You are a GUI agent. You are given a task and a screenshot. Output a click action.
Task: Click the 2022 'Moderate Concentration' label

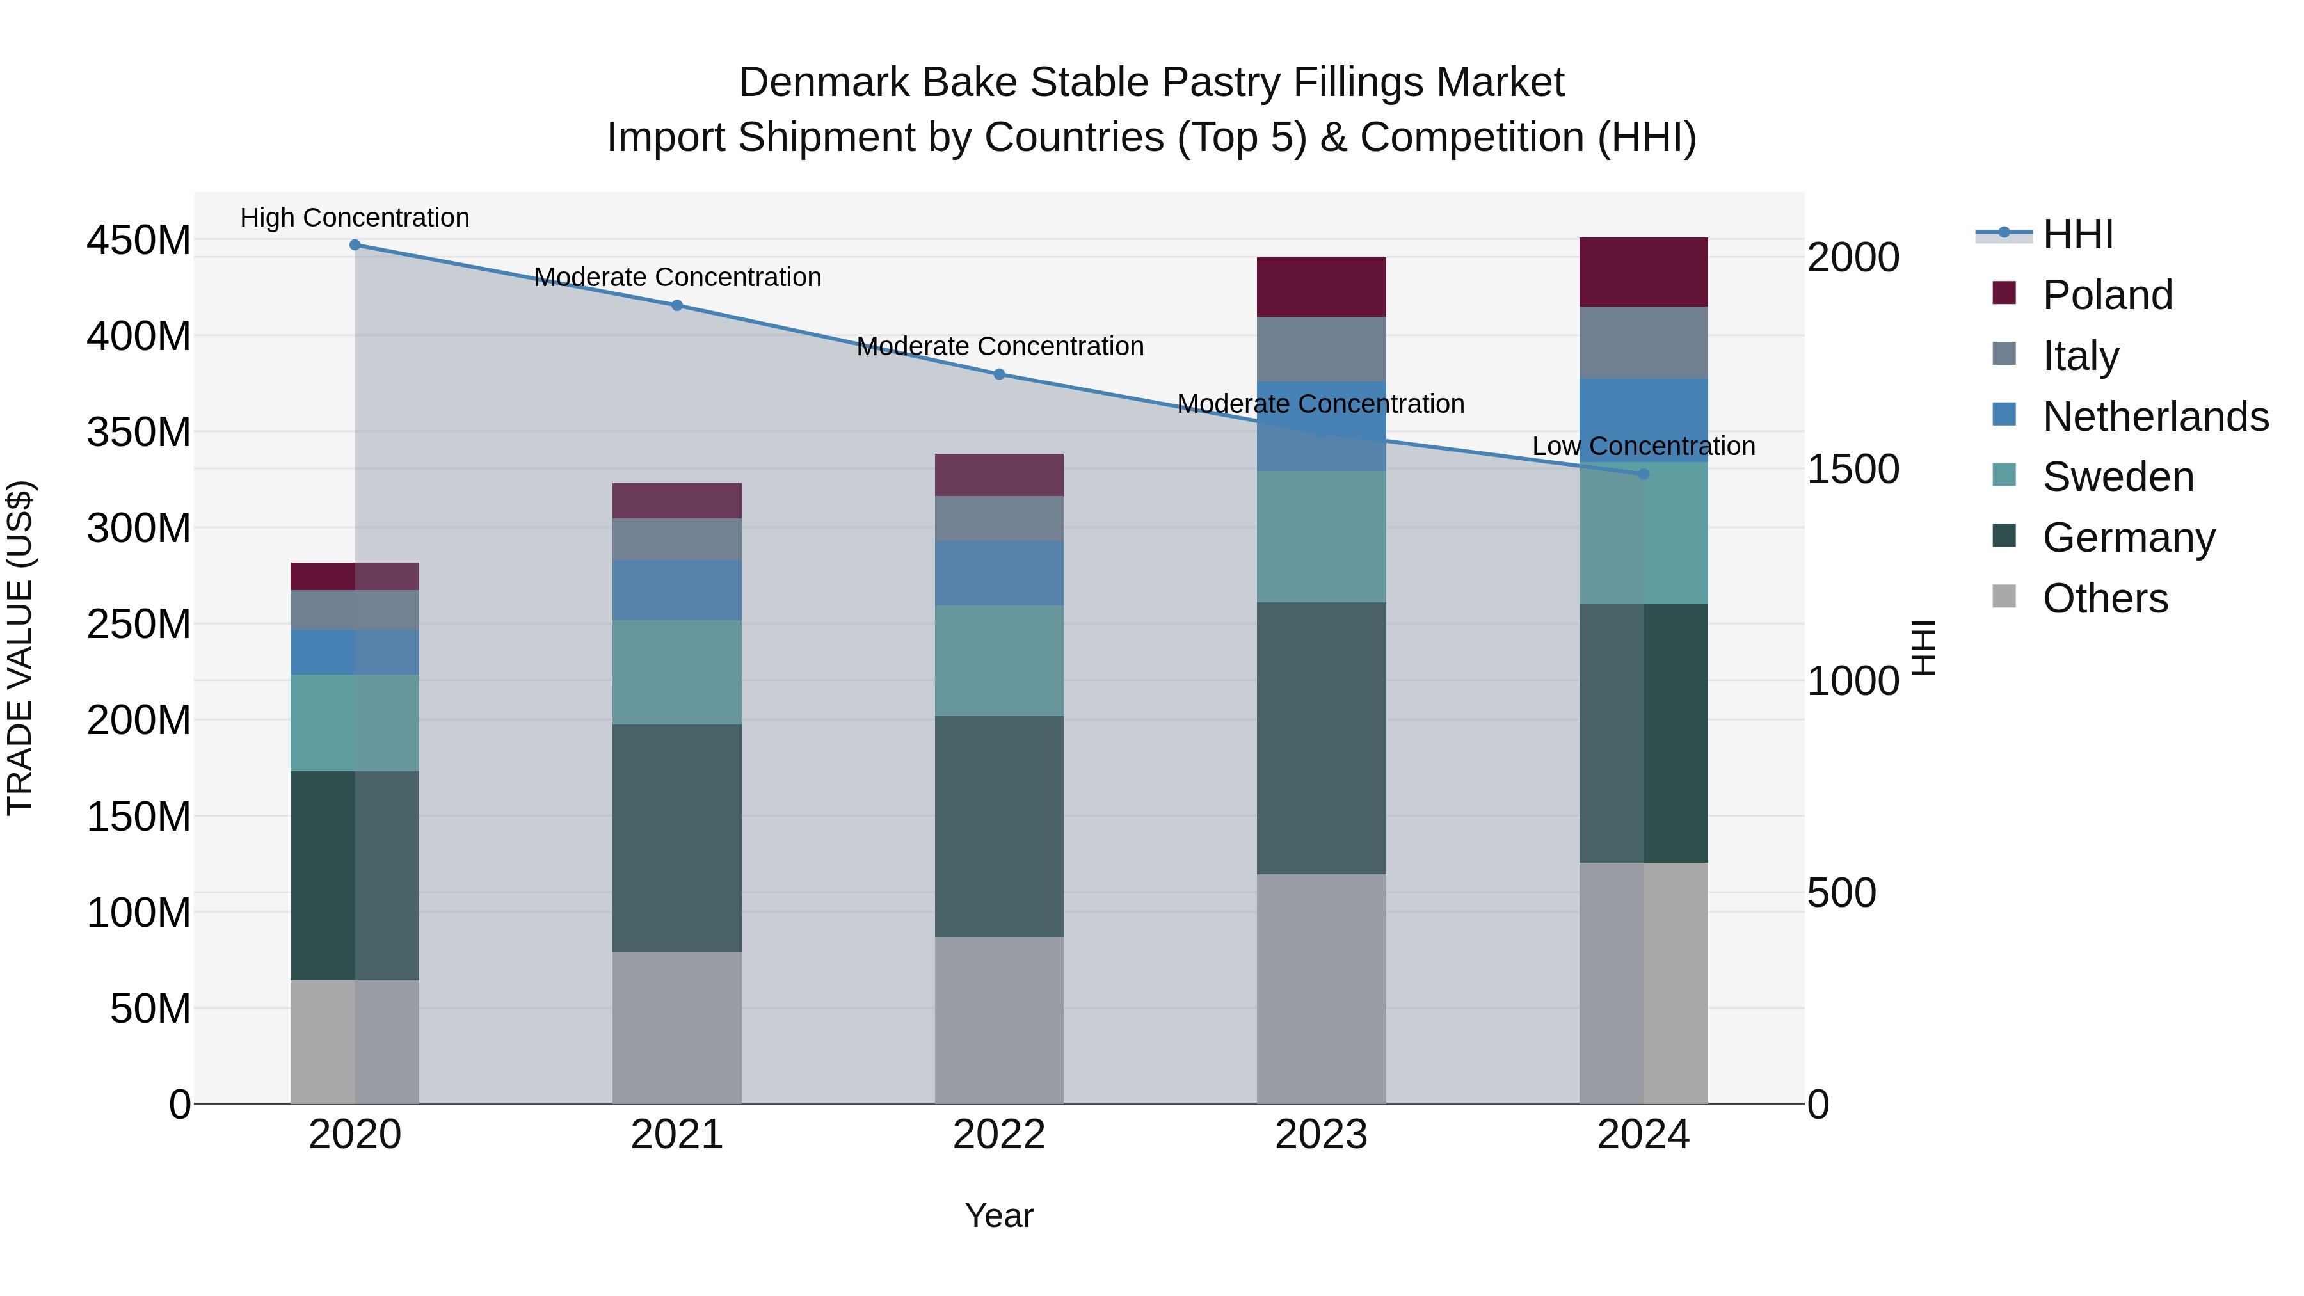pos(999,346)
